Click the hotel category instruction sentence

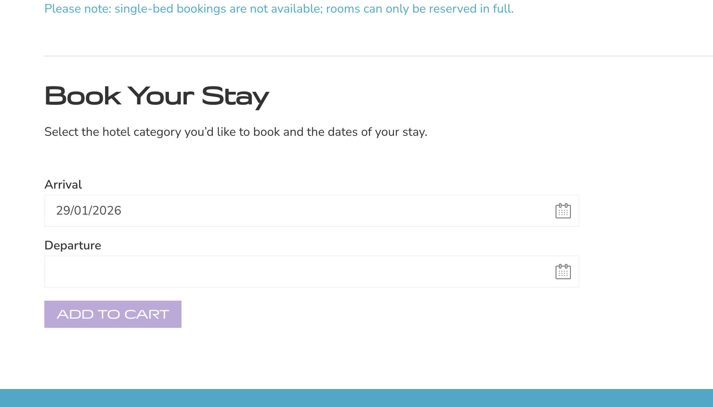click(x=236, y=132)
